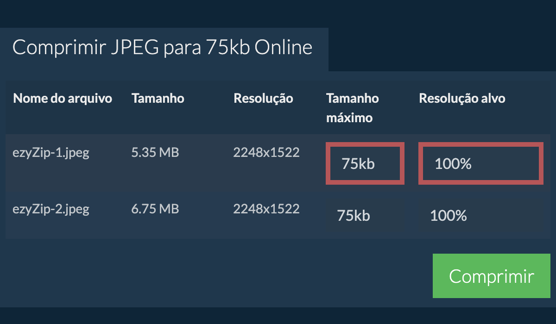Viewport: 556px width, 324px height.
Task: Click the 2248x1522 resolution of ezyZip-1.jpeg
Action: tap(266, 153)
